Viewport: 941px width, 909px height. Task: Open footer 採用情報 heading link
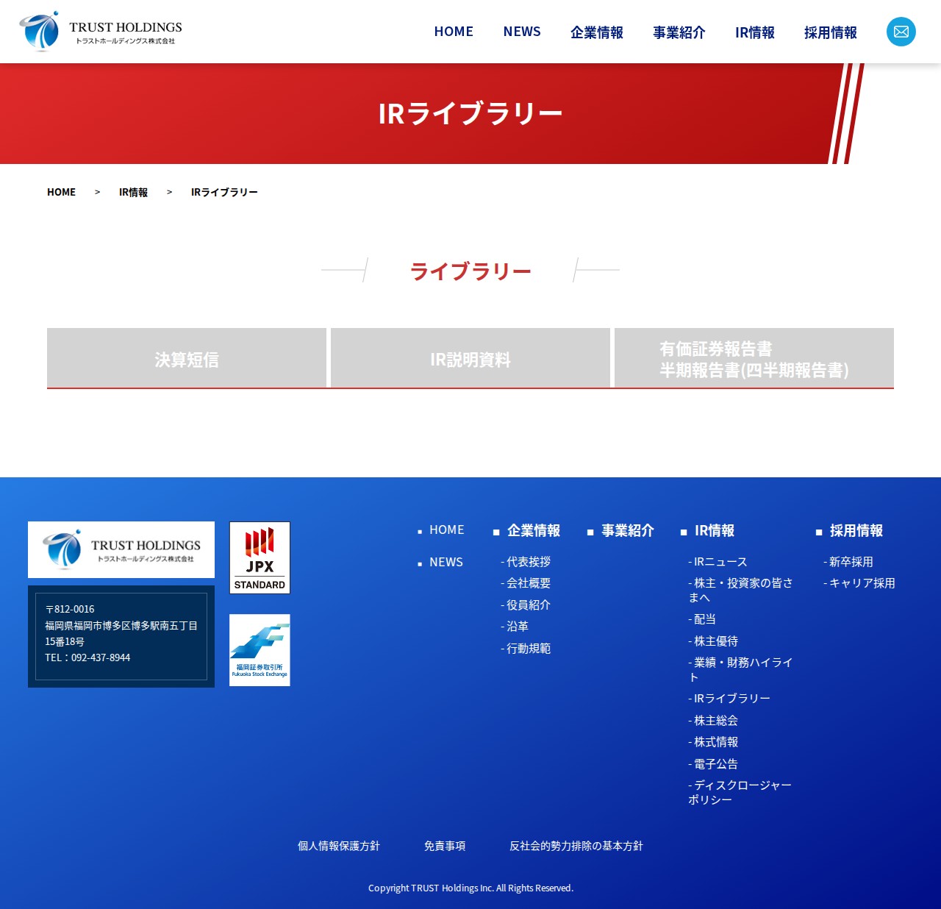click(856, 530)
